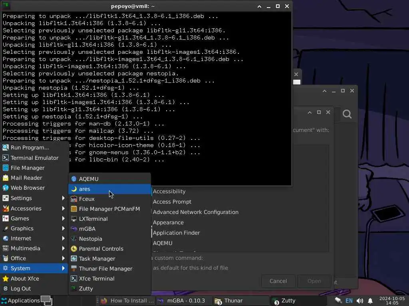Expand the Multimedia submenu arrow
The width and height of the screenshot is (409, 306).
[64, 248]
